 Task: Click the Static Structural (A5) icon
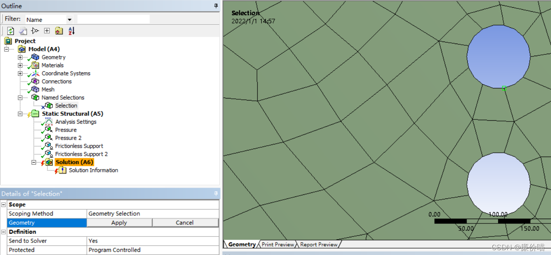(x=35, y=114)
